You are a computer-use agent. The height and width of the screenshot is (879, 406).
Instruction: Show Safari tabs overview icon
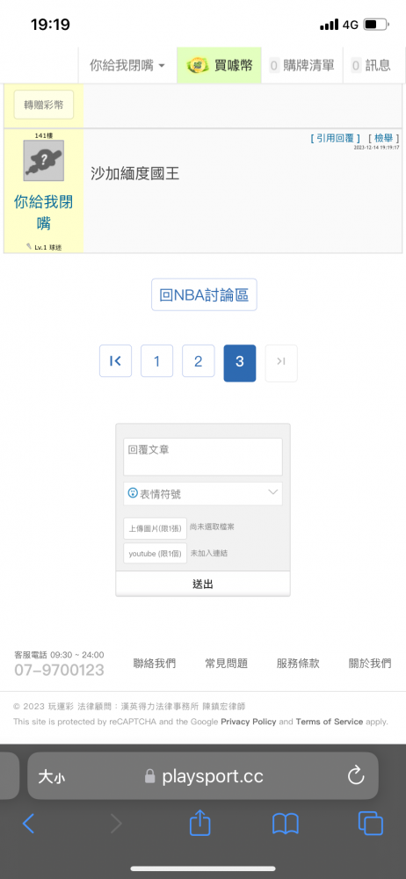click(370, 824)
